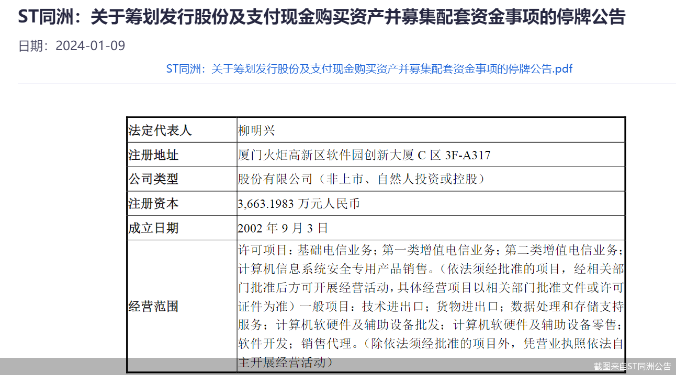Click the line starting 证件为准）一般项目

[x=431, y=306]
